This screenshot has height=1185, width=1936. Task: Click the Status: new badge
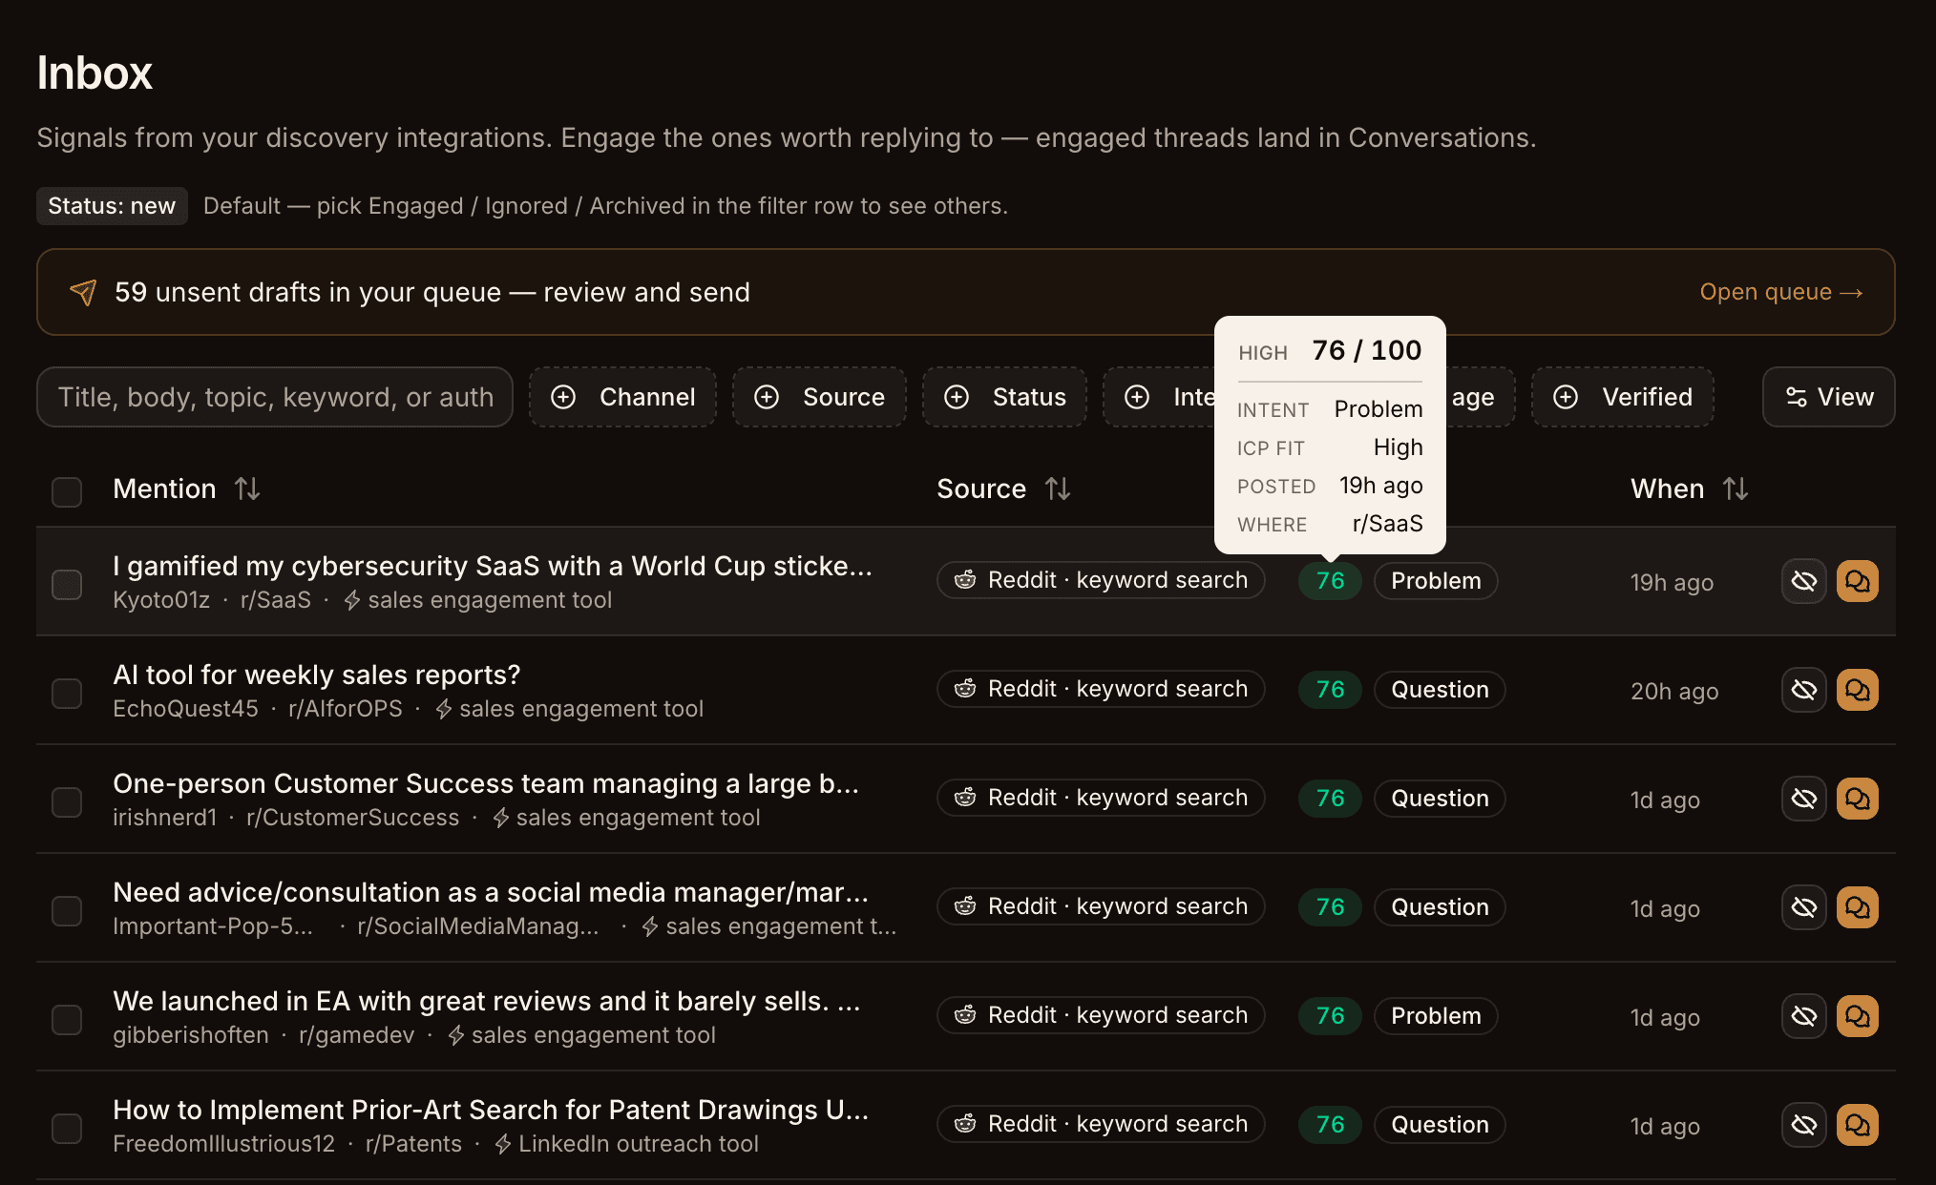112,206
